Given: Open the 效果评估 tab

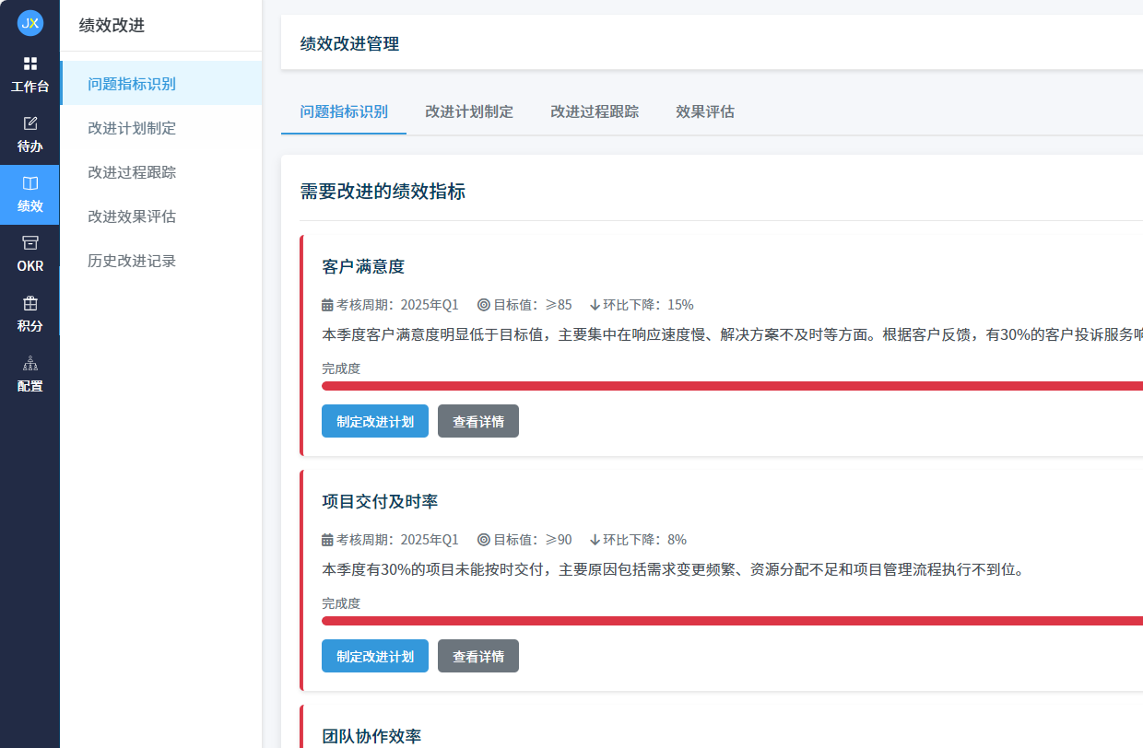Looking at the screenshot, I should click(x=704, y=111).
